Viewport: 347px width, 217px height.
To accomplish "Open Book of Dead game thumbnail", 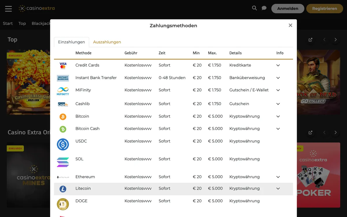I will (x=318, y=82).
